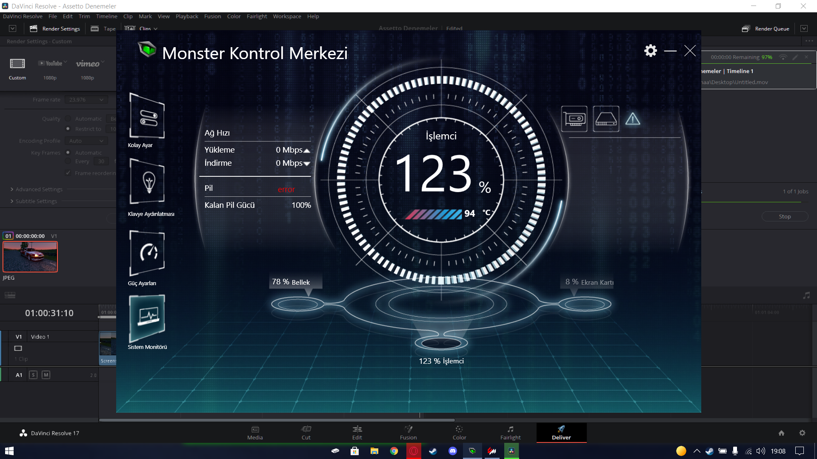Toggle Frame reordering checkbox
Image resolution: width=817 pixels, height=459 pixels.
click(x=68, y=173)
